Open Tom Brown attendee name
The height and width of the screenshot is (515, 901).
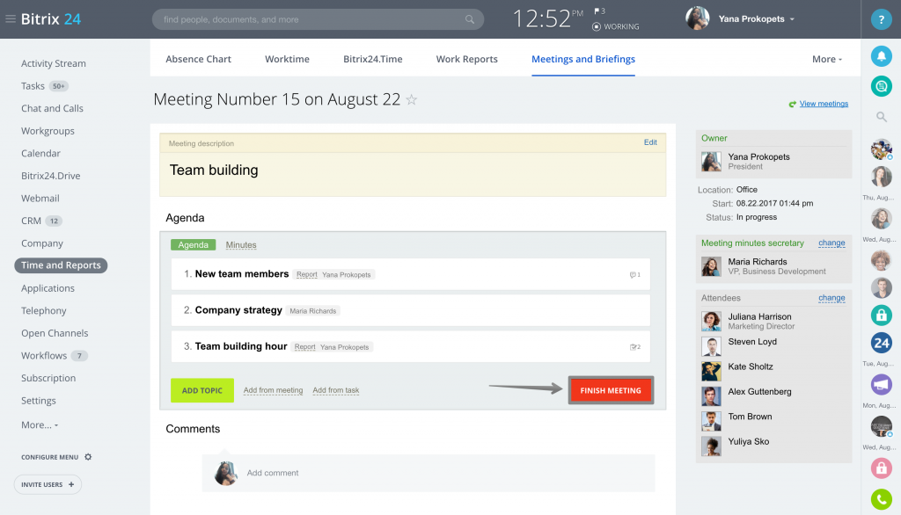750,417
